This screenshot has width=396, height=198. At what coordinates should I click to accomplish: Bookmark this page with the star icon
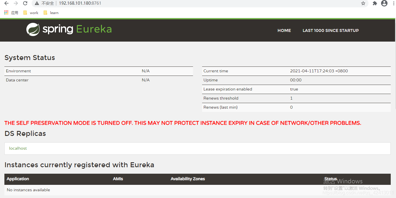pyautogui.click(x=363, y=3)
